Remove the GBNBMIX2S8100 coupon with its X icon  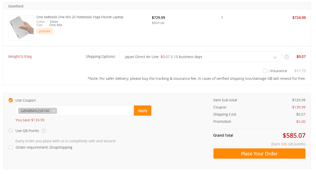tap(54, 111)
